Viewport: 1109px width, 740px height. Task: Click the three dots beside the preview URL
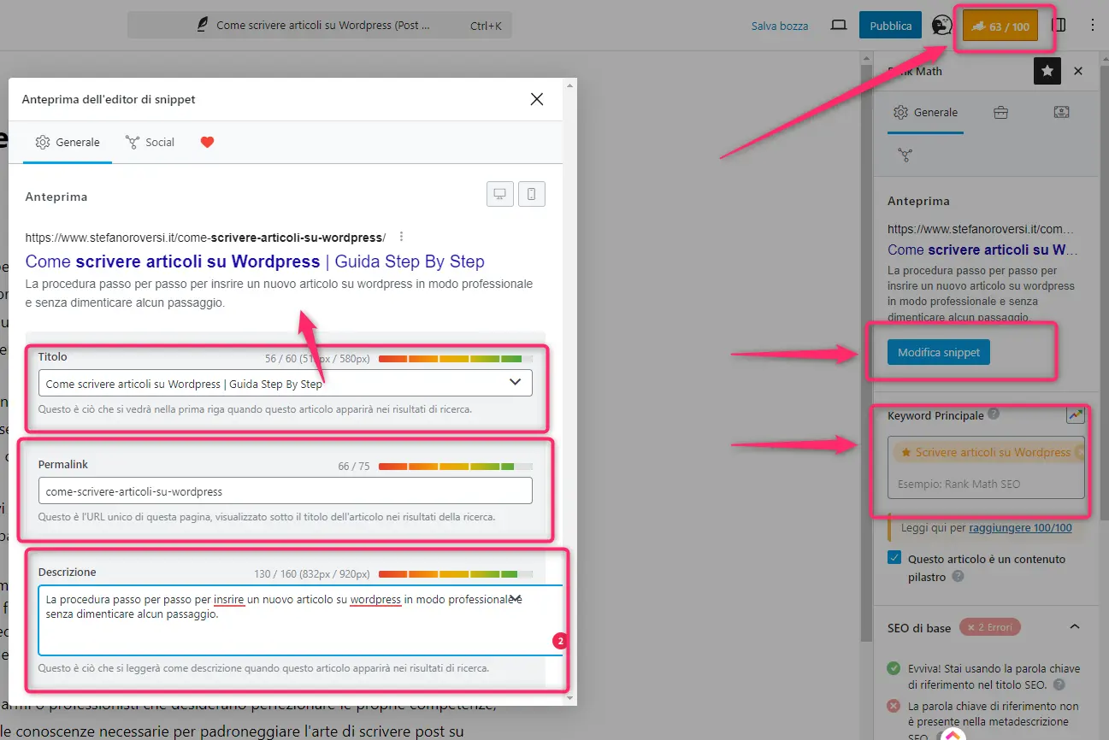click(x=401, y=237)
